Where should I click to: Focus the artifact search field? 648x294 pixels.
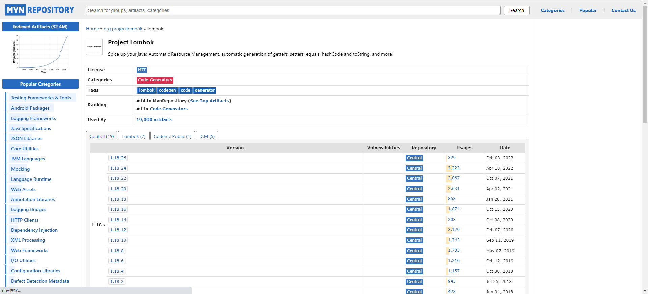[x=293, y=10]
